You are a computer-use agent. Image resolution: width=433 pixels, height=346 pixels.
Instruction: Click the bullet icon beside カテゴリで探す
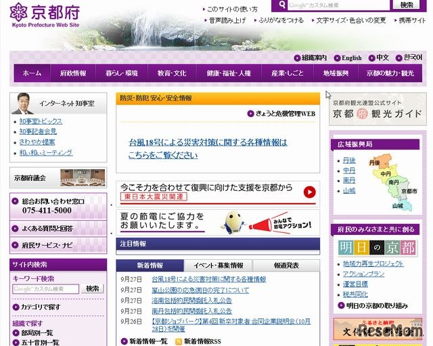point(16,307)
